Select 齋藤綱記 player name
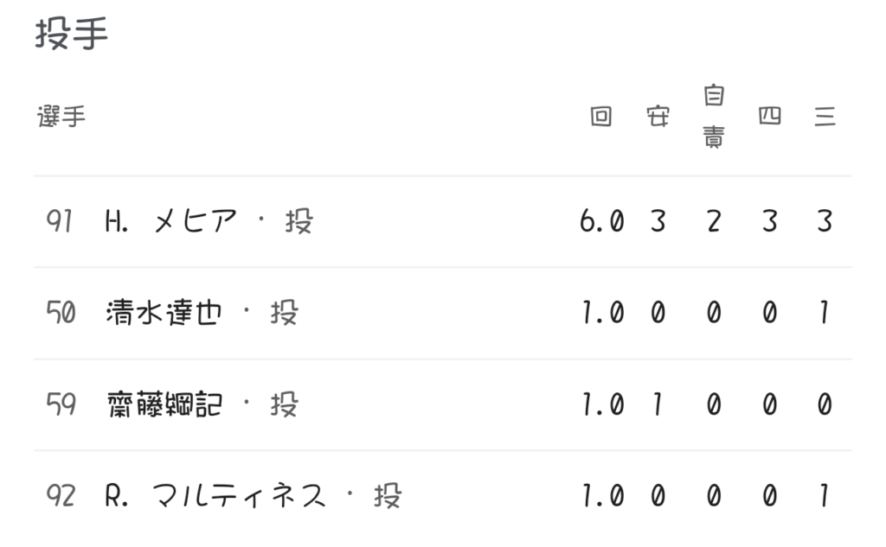Viewport: 886px width, 547px height. (x=163, y=404)
